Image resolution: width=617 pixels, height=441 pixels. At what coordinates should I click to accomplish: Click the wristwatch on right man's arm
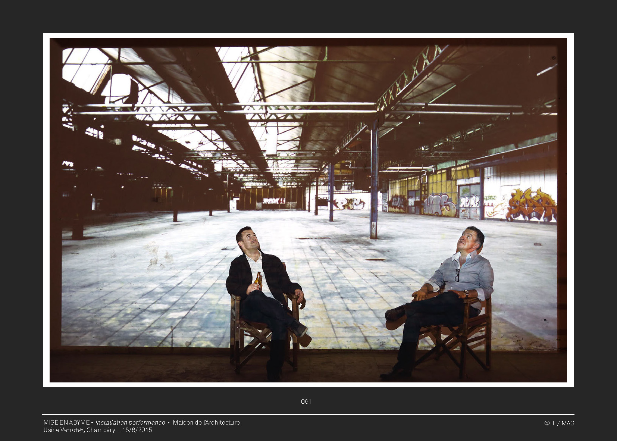point(466,293)
